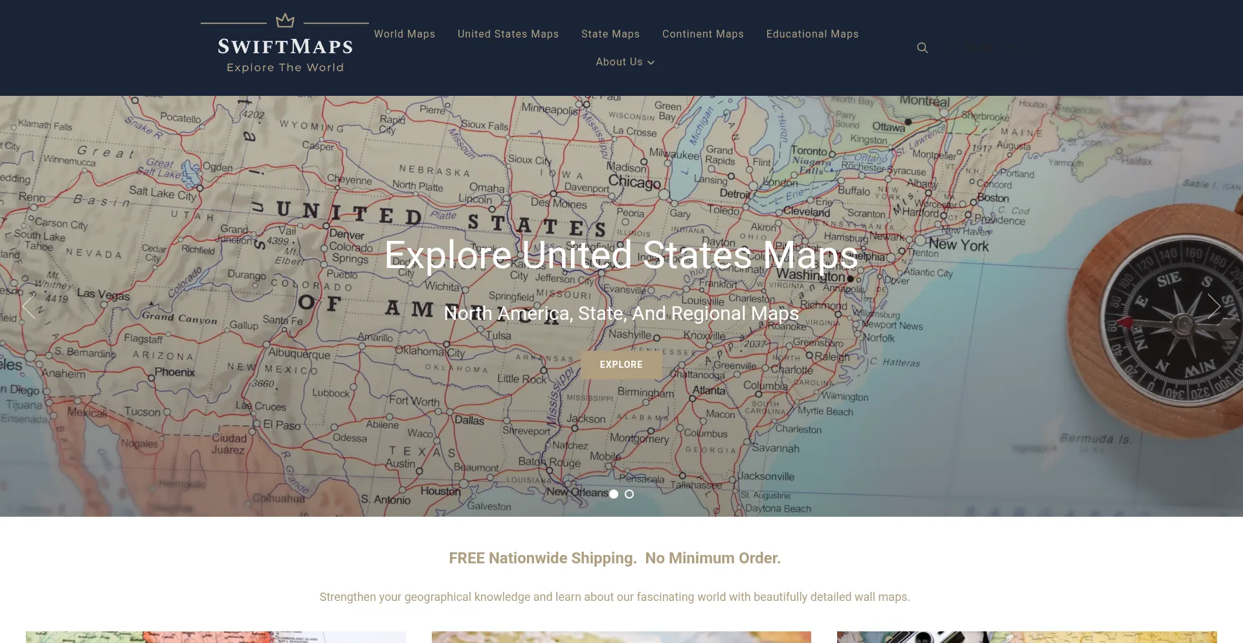
Task: Open the State Maps menu
Action: pos(610,34)
